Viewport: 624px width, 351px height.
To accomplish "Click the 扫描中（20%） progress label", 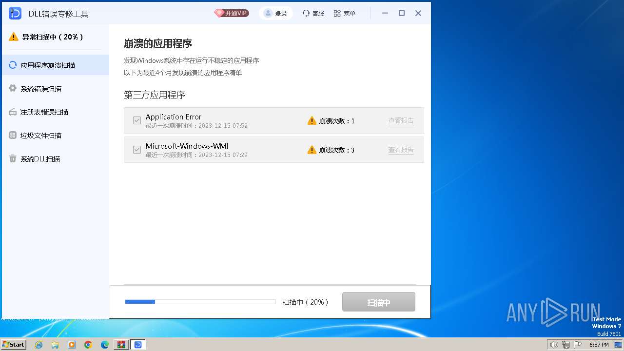I will (x=306, y=302).
